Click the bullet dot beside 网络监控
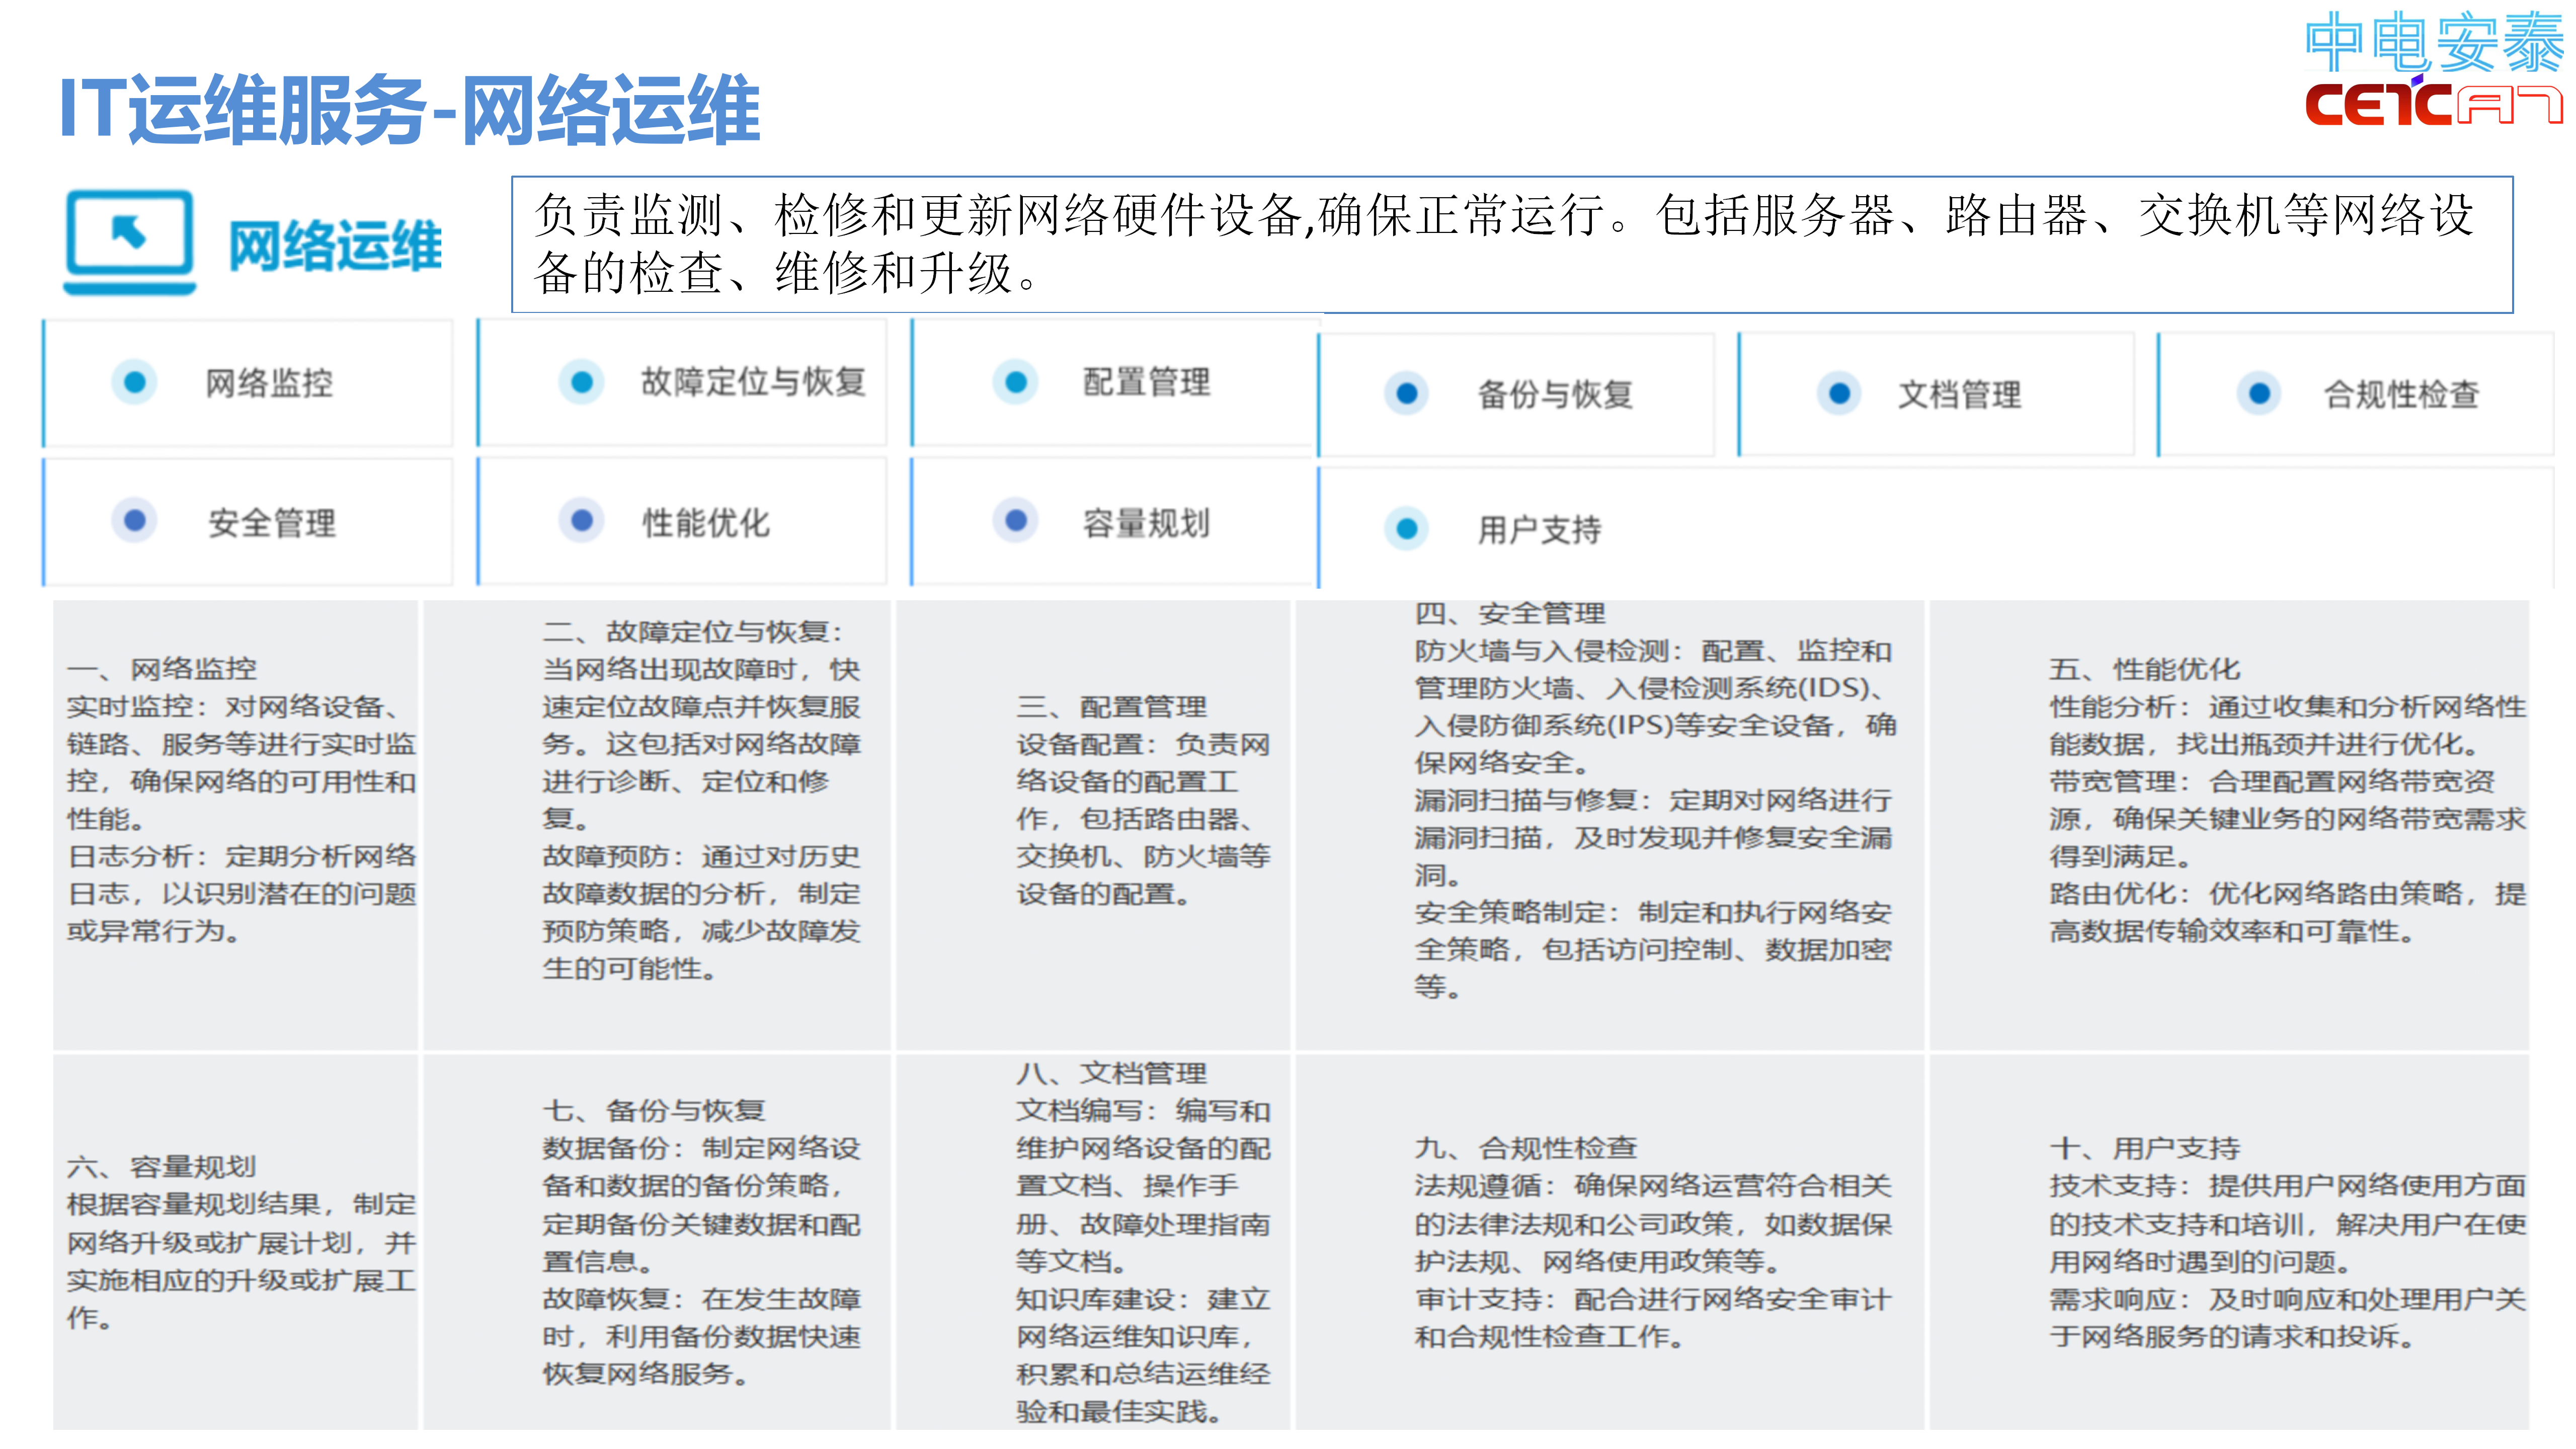2576x1449 pixels. pyautogui.click(x=135, y=382)
